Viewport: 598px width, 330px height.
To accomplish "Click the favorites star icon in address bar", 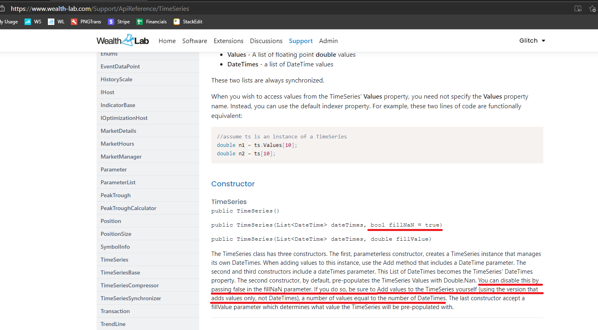I will 592,8.
